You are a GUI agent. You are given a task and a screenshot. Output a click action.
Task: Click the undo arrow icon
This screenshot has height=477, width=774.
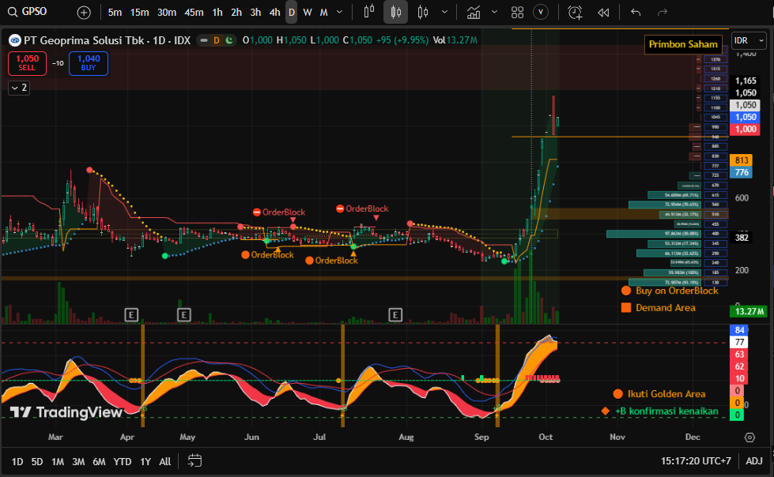coord(636,13)
